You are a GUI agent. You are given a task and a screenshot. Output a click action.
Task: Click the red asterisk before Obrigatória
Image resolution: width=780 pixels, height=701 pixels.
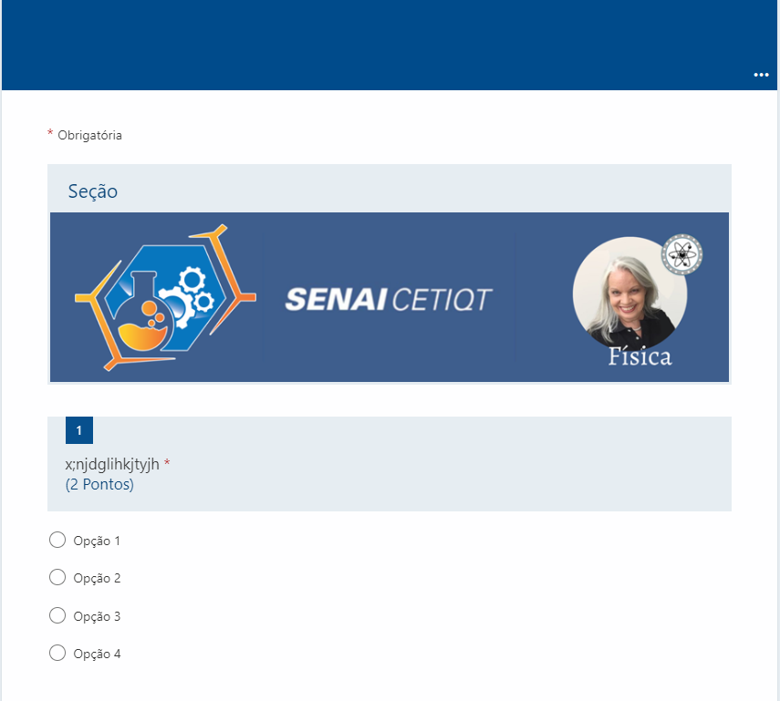48,134
